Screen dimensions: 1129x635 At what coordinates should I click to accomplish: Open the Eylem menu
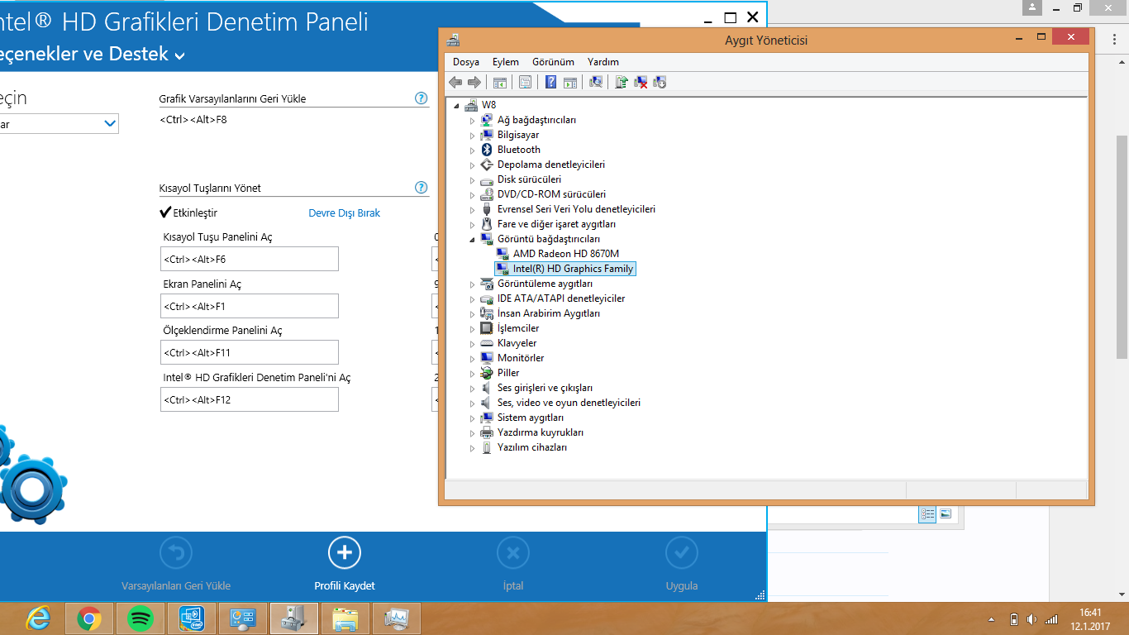(506, 62)
